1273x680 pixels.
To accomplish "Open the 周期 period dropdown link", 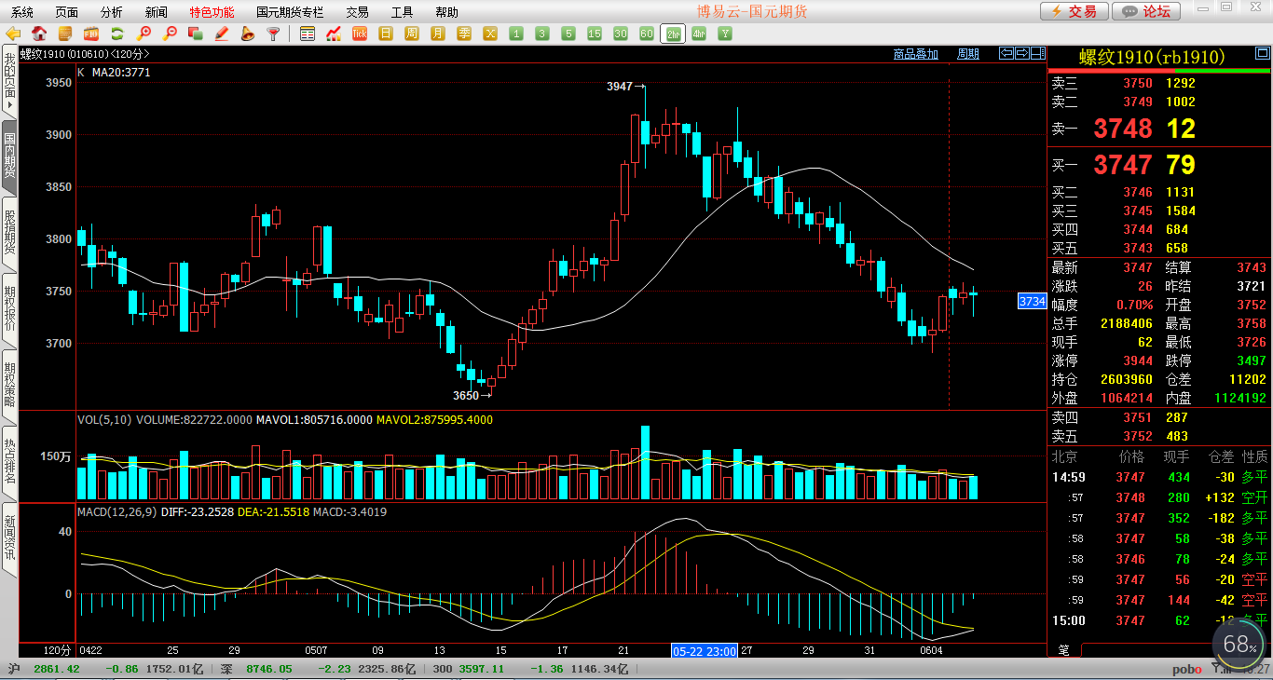I will (968, 54).
